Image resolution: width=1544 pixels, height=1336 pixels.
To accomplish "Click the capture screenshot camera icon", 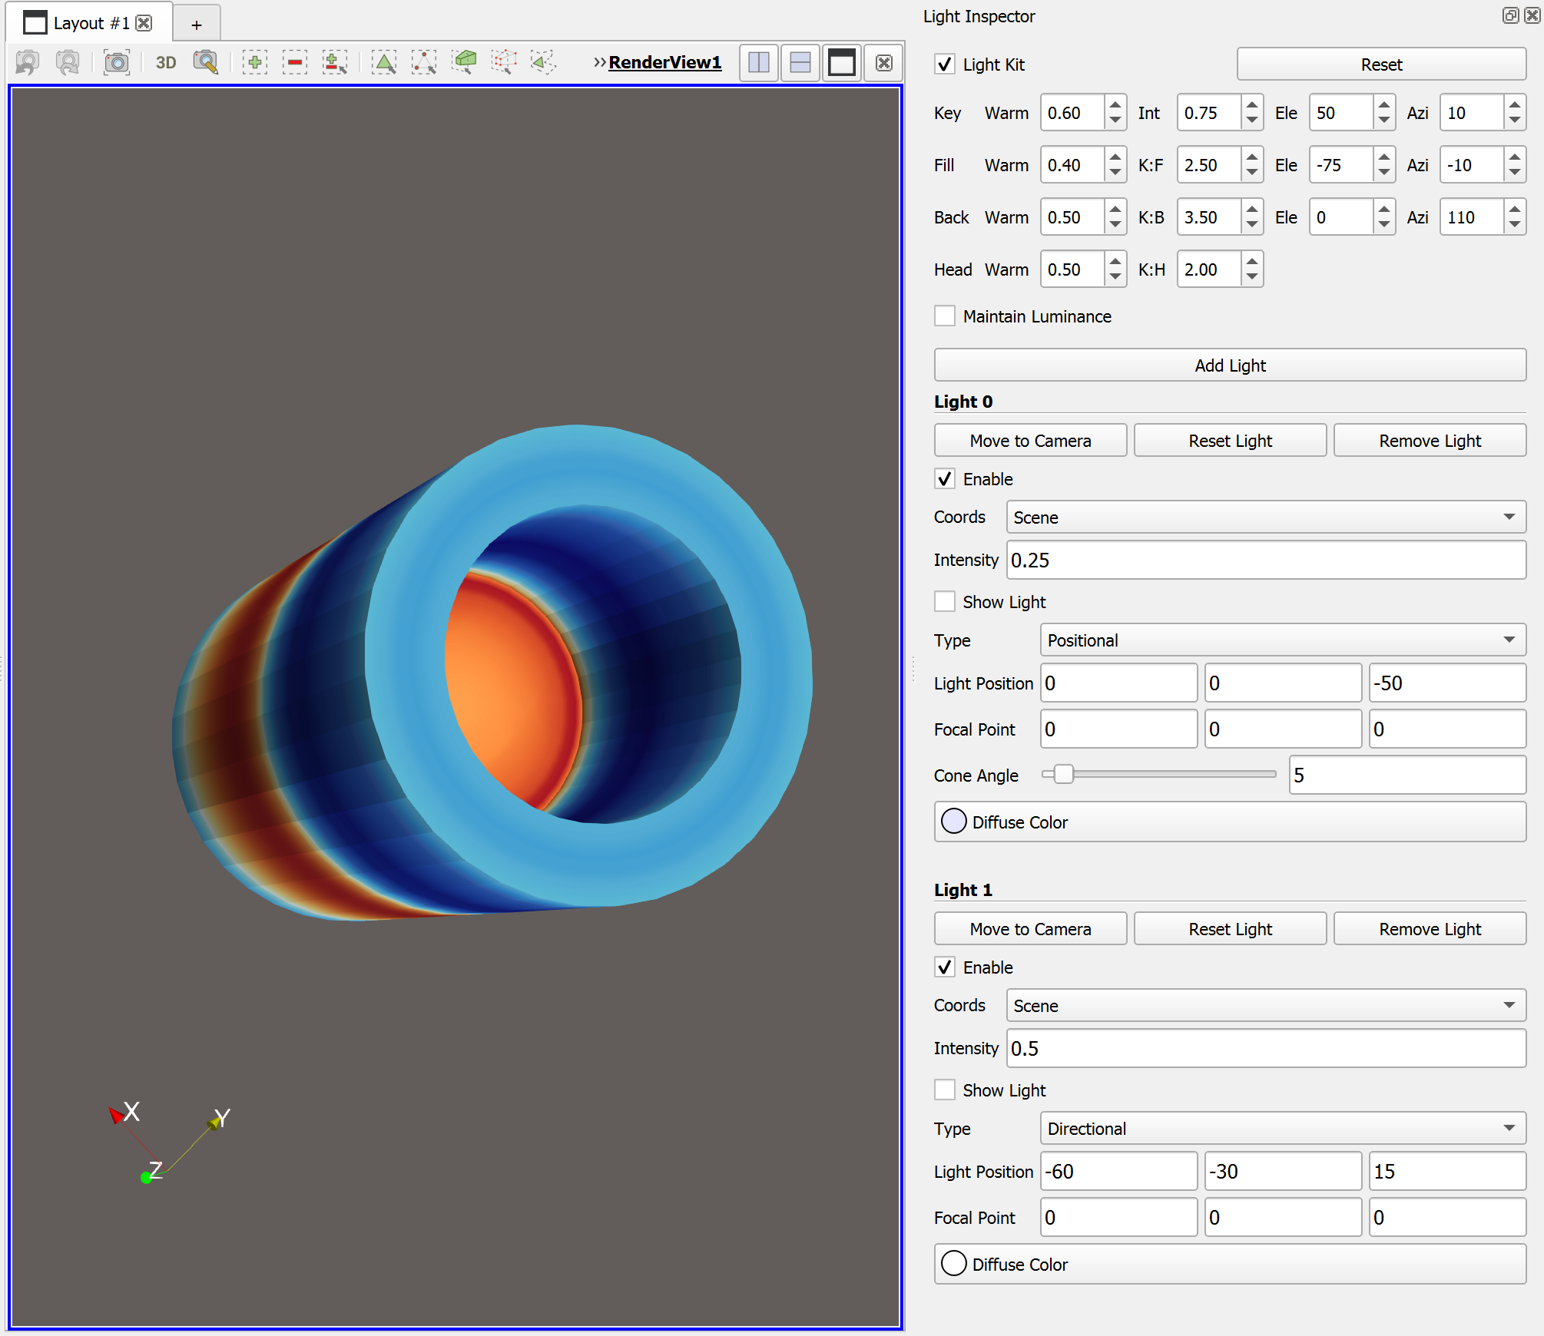I will [117, 62].
